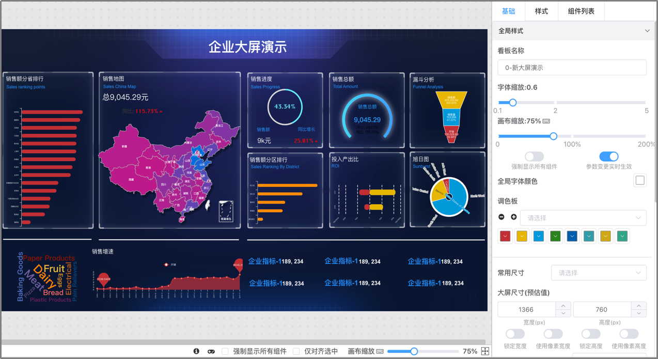Toggle the 使用像素高度 switch
The width and height of the screenshot is (658, 359).
tap(629, 334)
